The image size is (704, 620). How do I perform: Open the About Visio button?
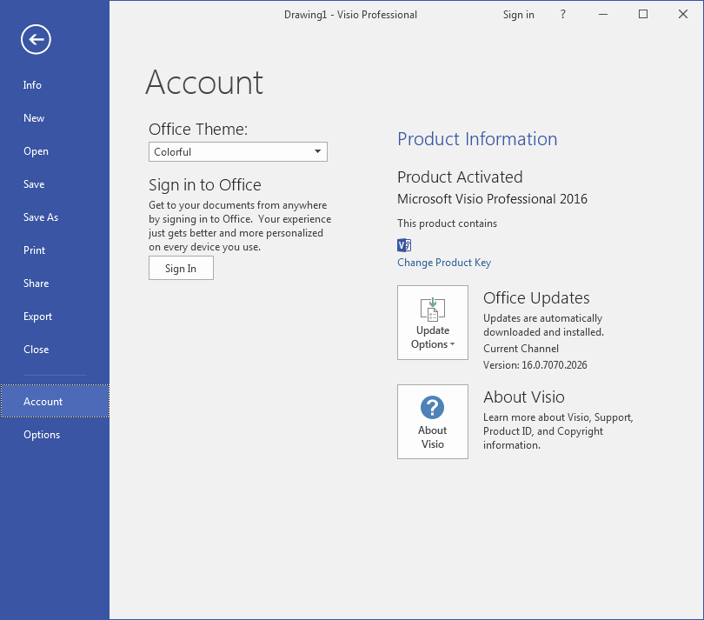(432, 422)
